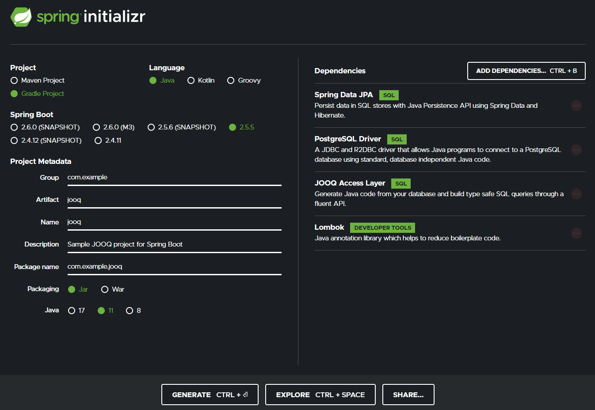Remove the Lombok dependency
The image size is (595, 410).
pyautogui.click(x=576, y=233)
